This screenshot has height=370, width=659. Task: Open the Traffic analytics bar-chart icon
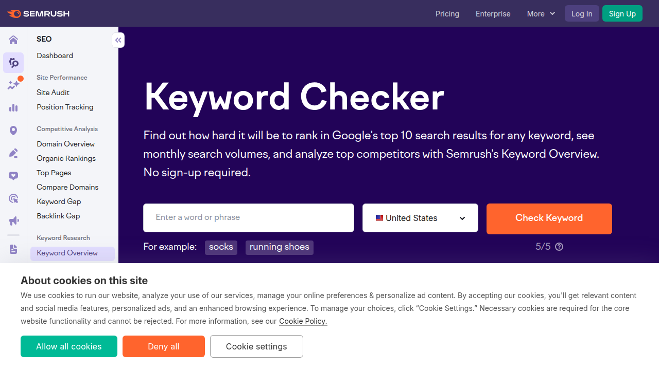(13, 107)
